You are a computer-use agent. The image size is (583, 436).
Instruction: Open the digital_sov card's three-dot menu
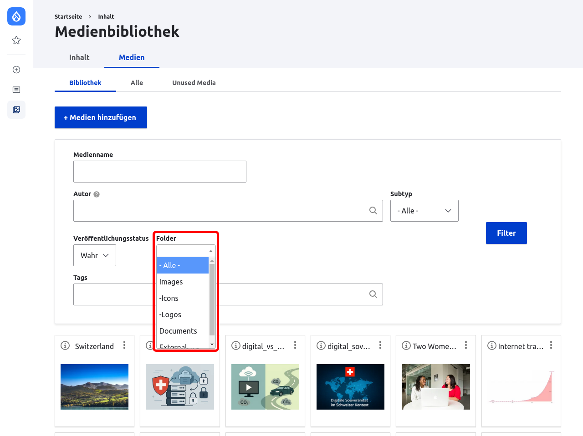coord(380,345)
